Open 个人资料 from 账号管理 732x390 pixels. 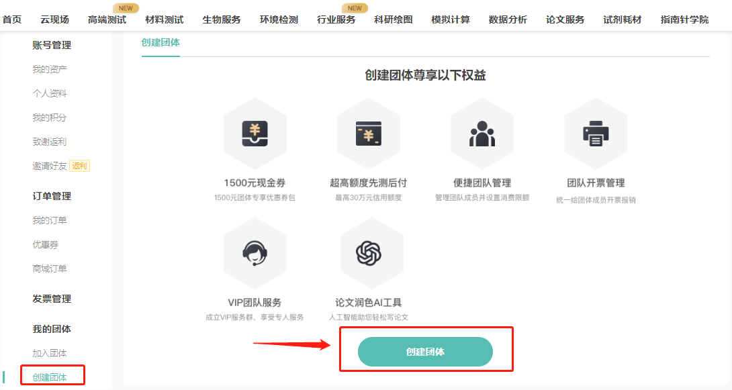point(52,93)
